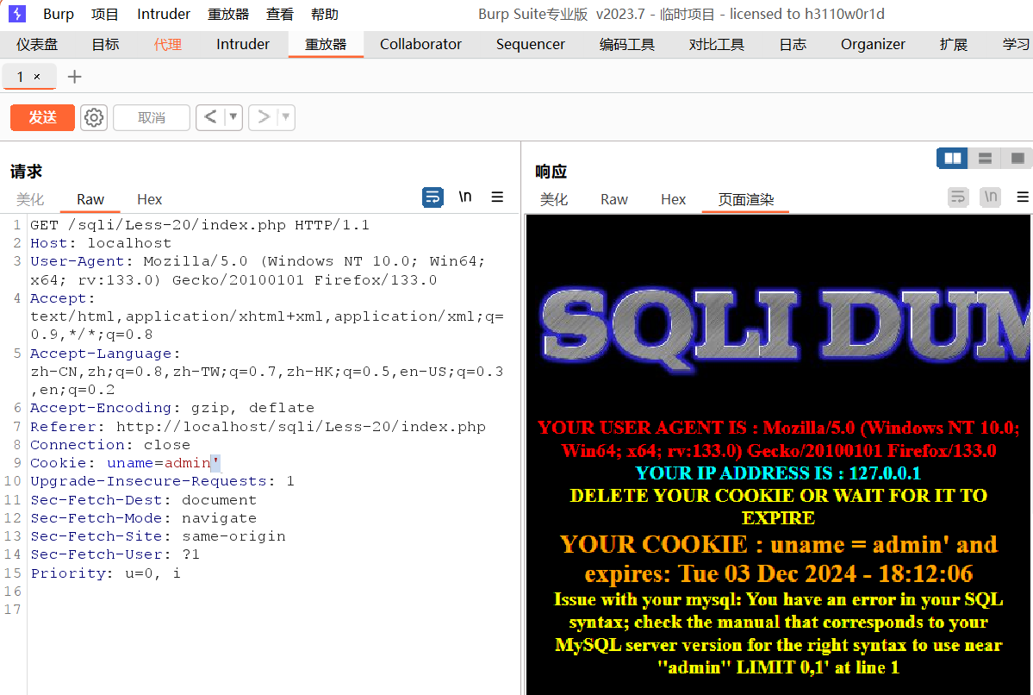The image size is (1033, 695).
Task: Click the Cookie uname=admin' line in request
Action: point(125,463)
